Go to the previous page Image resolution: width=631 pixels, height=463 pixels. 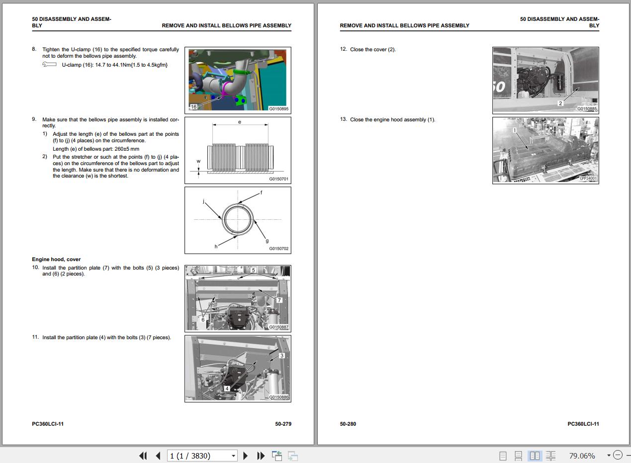pyautogui.click(x=158, y=456)
